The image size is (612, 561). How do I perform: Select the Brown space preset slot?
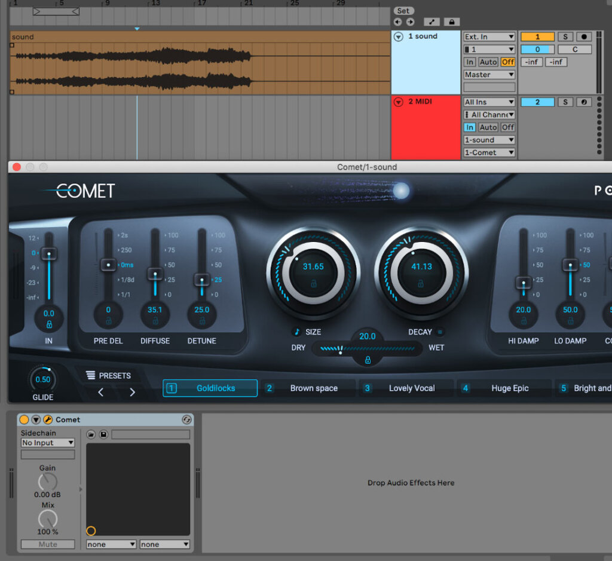[x=308, y=388]
